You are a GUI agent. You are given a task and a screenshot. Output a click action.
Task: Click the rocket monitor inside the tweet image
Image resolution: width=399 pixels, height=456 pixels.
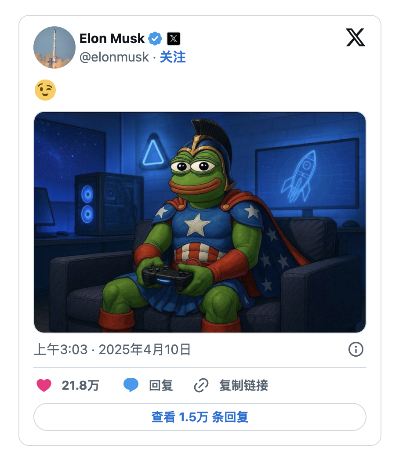pos(307,176)
